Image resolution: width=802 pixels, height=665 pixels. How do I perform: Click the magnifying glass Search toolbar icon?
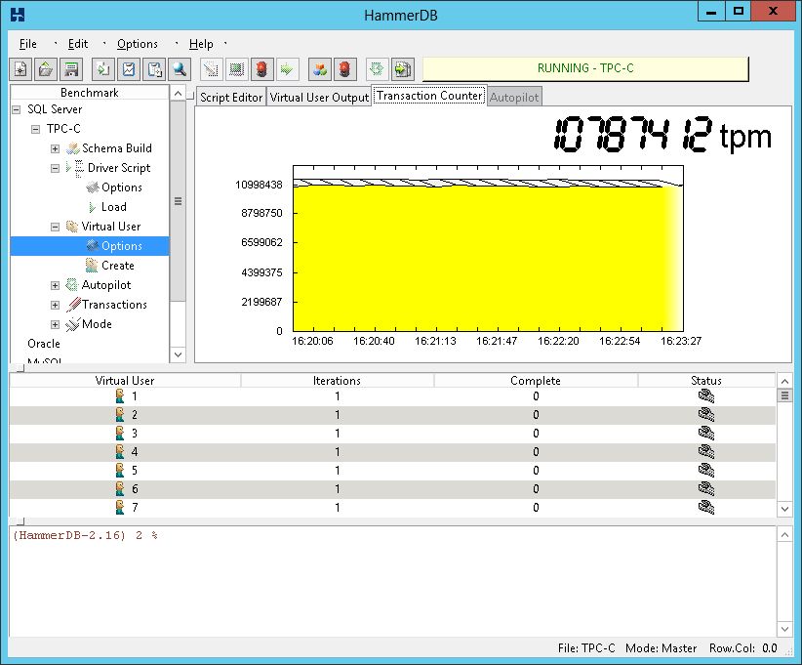tap(180, 69)
